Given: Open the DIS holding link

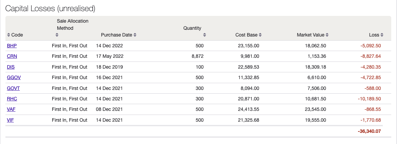Looking at the screenshot, I should 11,67.
